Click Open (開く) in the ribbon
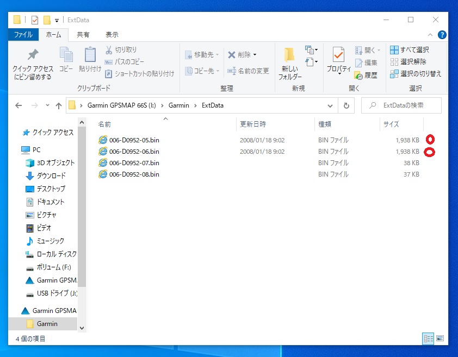This screenshot has height=357, width=458. [x=368, y=50]
